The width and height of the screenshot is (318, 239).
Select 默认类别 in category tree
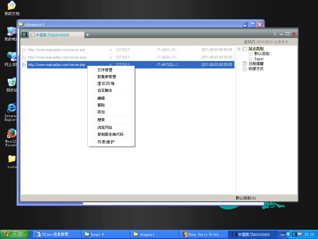point(262,54)
